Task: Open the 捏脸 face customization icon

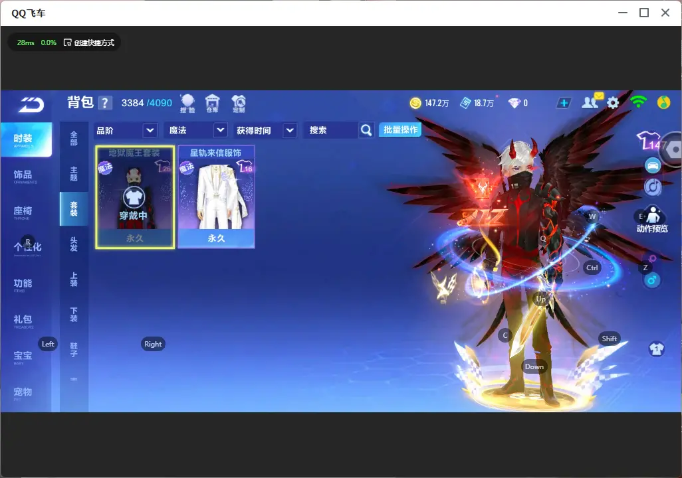Action: point(187,104)
